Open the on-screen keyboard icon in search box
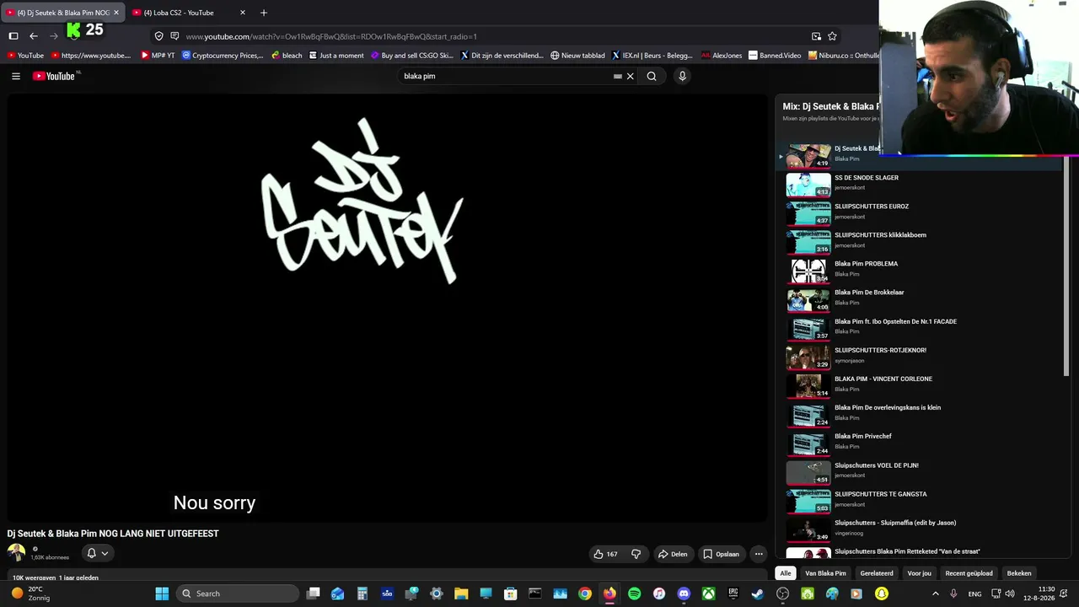This screenshot has height=607, width=1079. pos(618,76)
